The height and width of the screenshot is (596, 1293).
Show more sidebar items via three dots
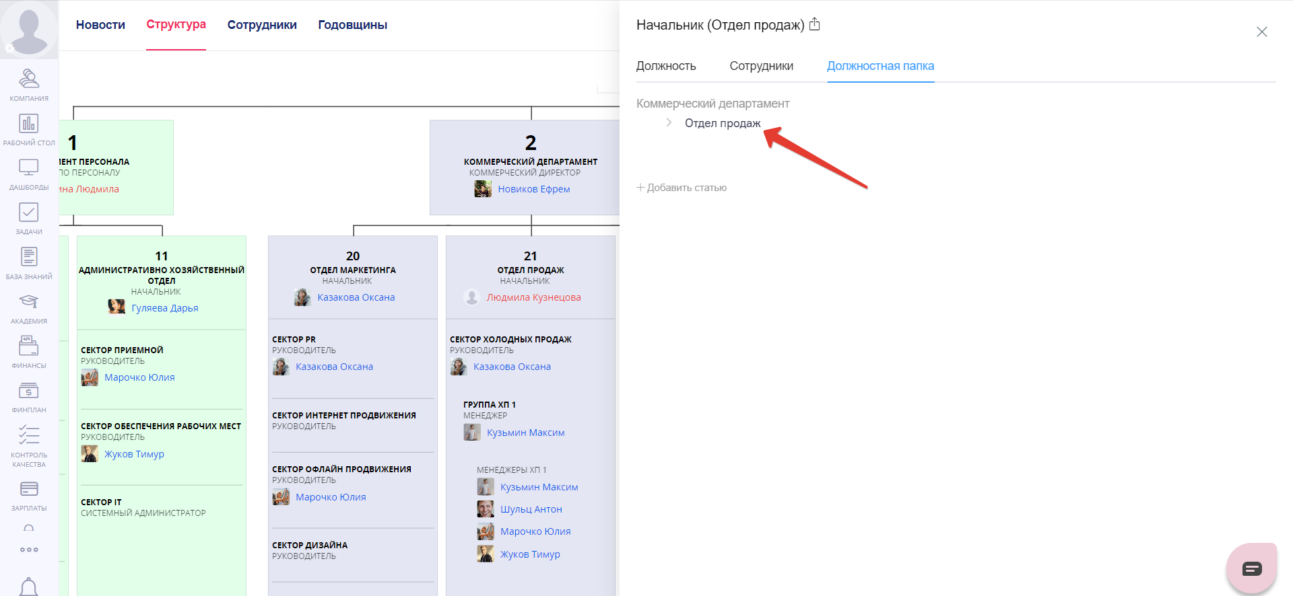pos(29,550)
